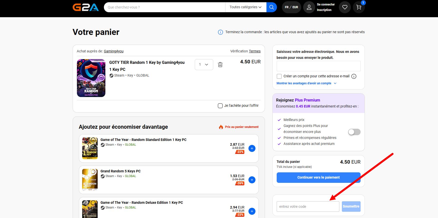Open the Plus Premium link

point(307,100)
